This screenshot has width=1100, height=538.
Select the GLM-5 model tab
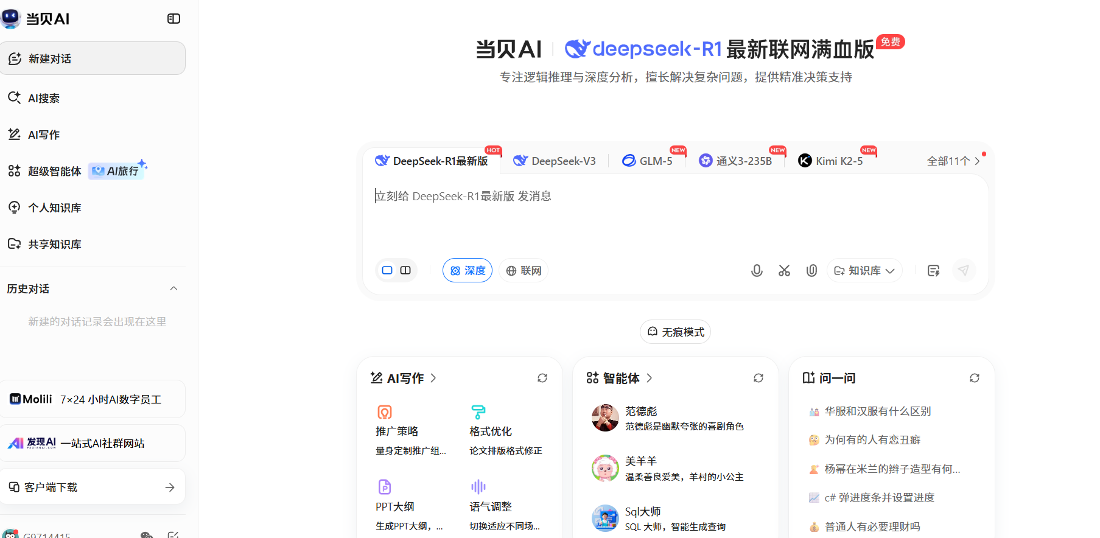click(647, 161)
